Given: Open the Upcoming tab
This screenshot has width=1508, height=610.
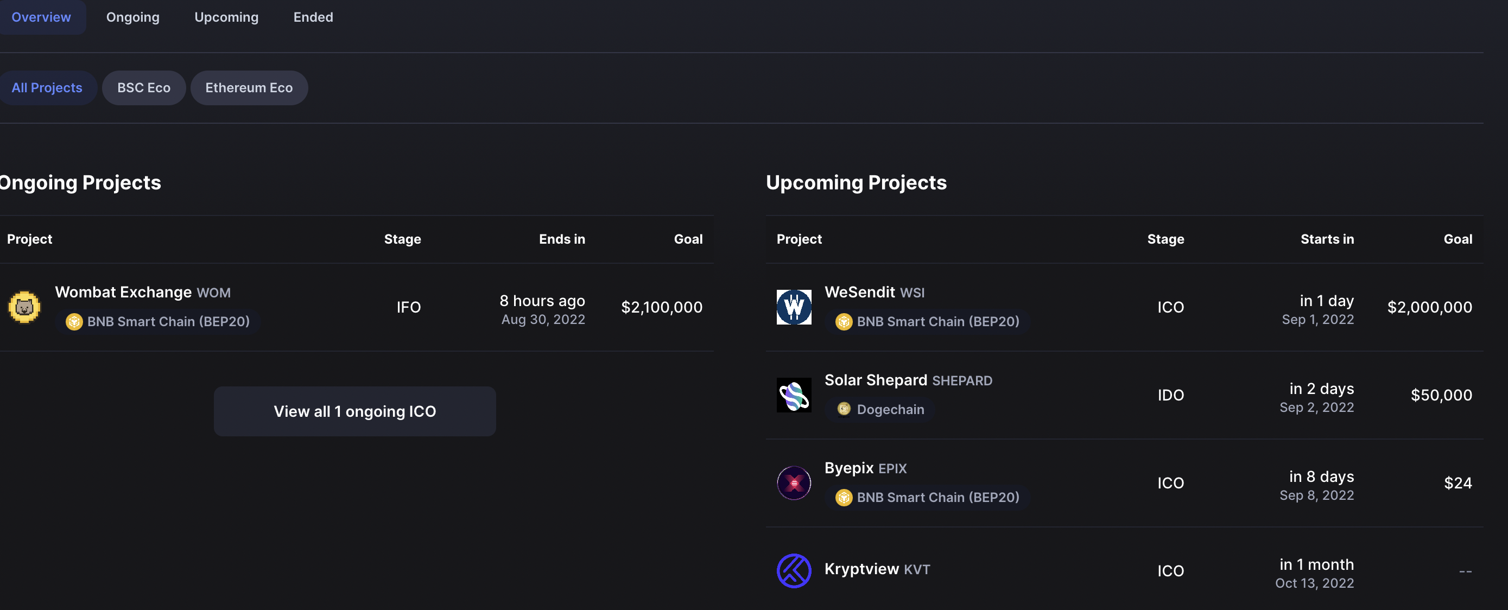Looking at the screenshot, I should click(x=226, y=17).
